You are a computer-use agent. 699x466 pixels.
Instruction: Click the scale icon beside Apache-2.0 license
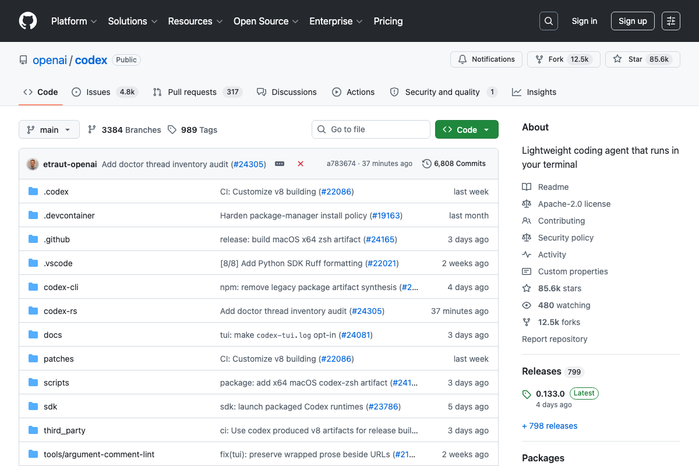(x=527, y=204)
